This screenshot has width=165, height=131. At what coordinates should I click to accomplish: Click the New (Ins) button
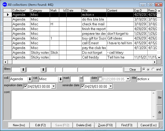[x=19, y=125]
